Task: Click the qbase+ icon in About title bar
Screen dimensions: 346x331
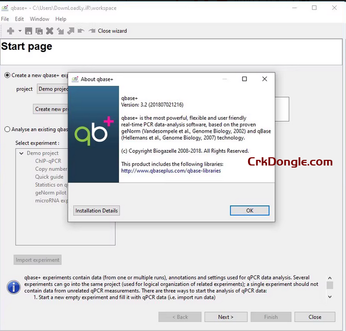Action: tap(75, 79)
